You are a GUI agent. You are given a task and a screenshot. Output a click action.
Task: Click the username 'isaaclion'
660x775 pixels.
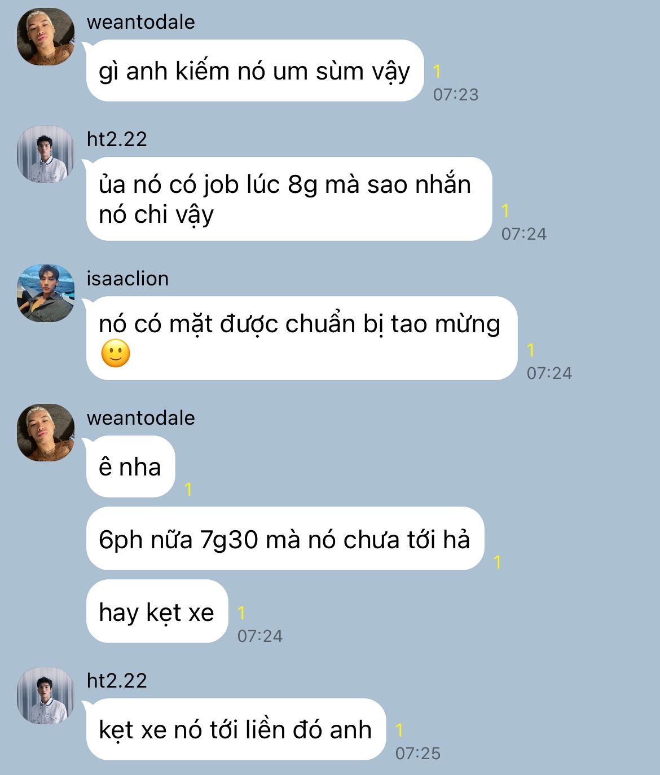coord(127,279)
